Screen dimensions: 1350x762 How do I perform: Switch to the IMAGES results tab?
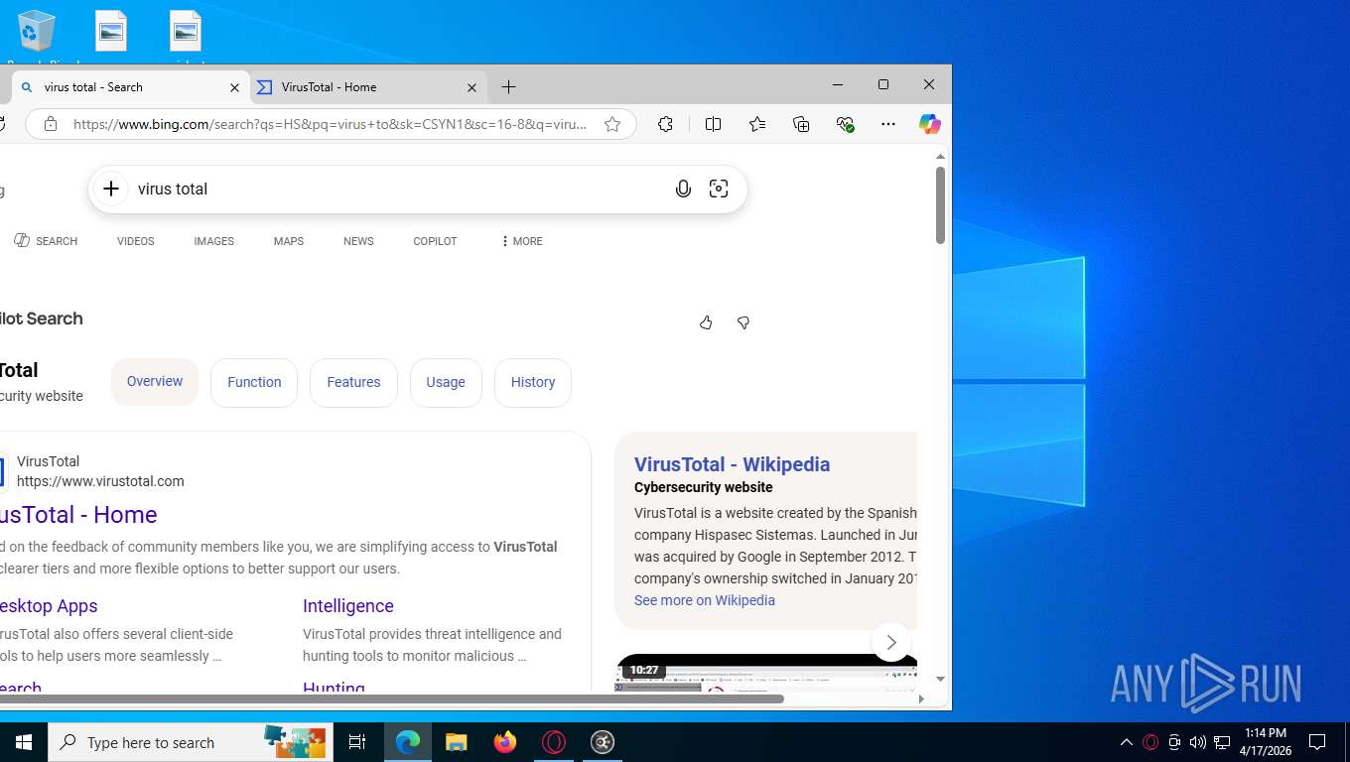click(213, 241)
